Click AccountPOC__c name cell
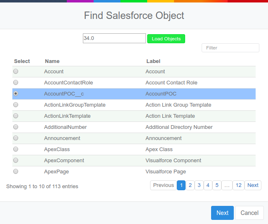 click(64, 94)
